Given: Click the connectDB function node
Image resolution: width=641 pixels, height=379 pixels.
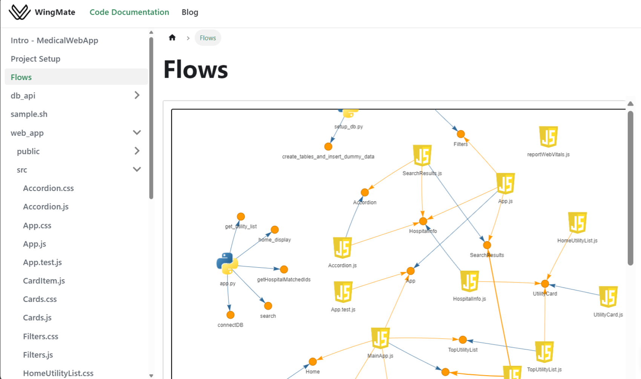Looking at the screenshot, I should click(x=230, y=315).
